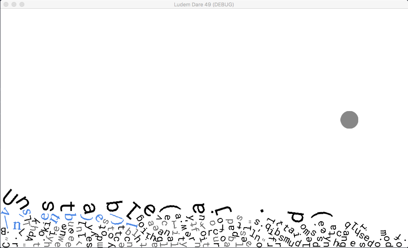Close the Ludem Dare 49 window
Image resolution: width=408 pixels, height=248 pixels.
point(6,4)
